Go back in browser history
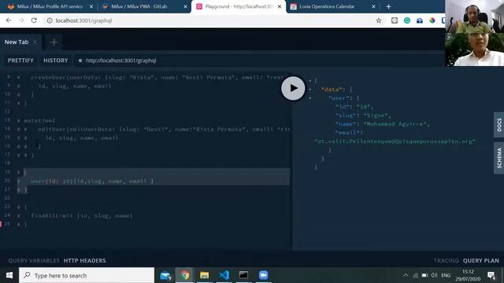The height and width of the screenshot is (283, 504). 9,20
